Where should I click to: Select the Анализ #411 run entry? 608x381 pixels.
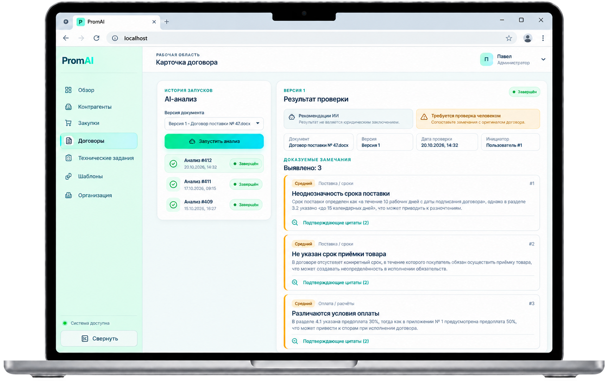214,185
